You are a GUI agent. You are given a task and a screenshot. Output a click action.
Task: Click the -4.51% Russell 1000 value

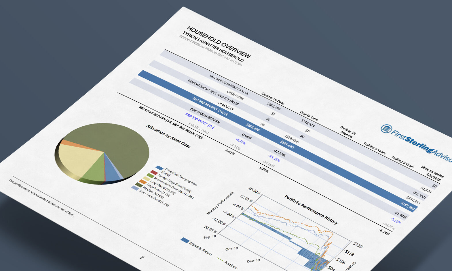235,147
